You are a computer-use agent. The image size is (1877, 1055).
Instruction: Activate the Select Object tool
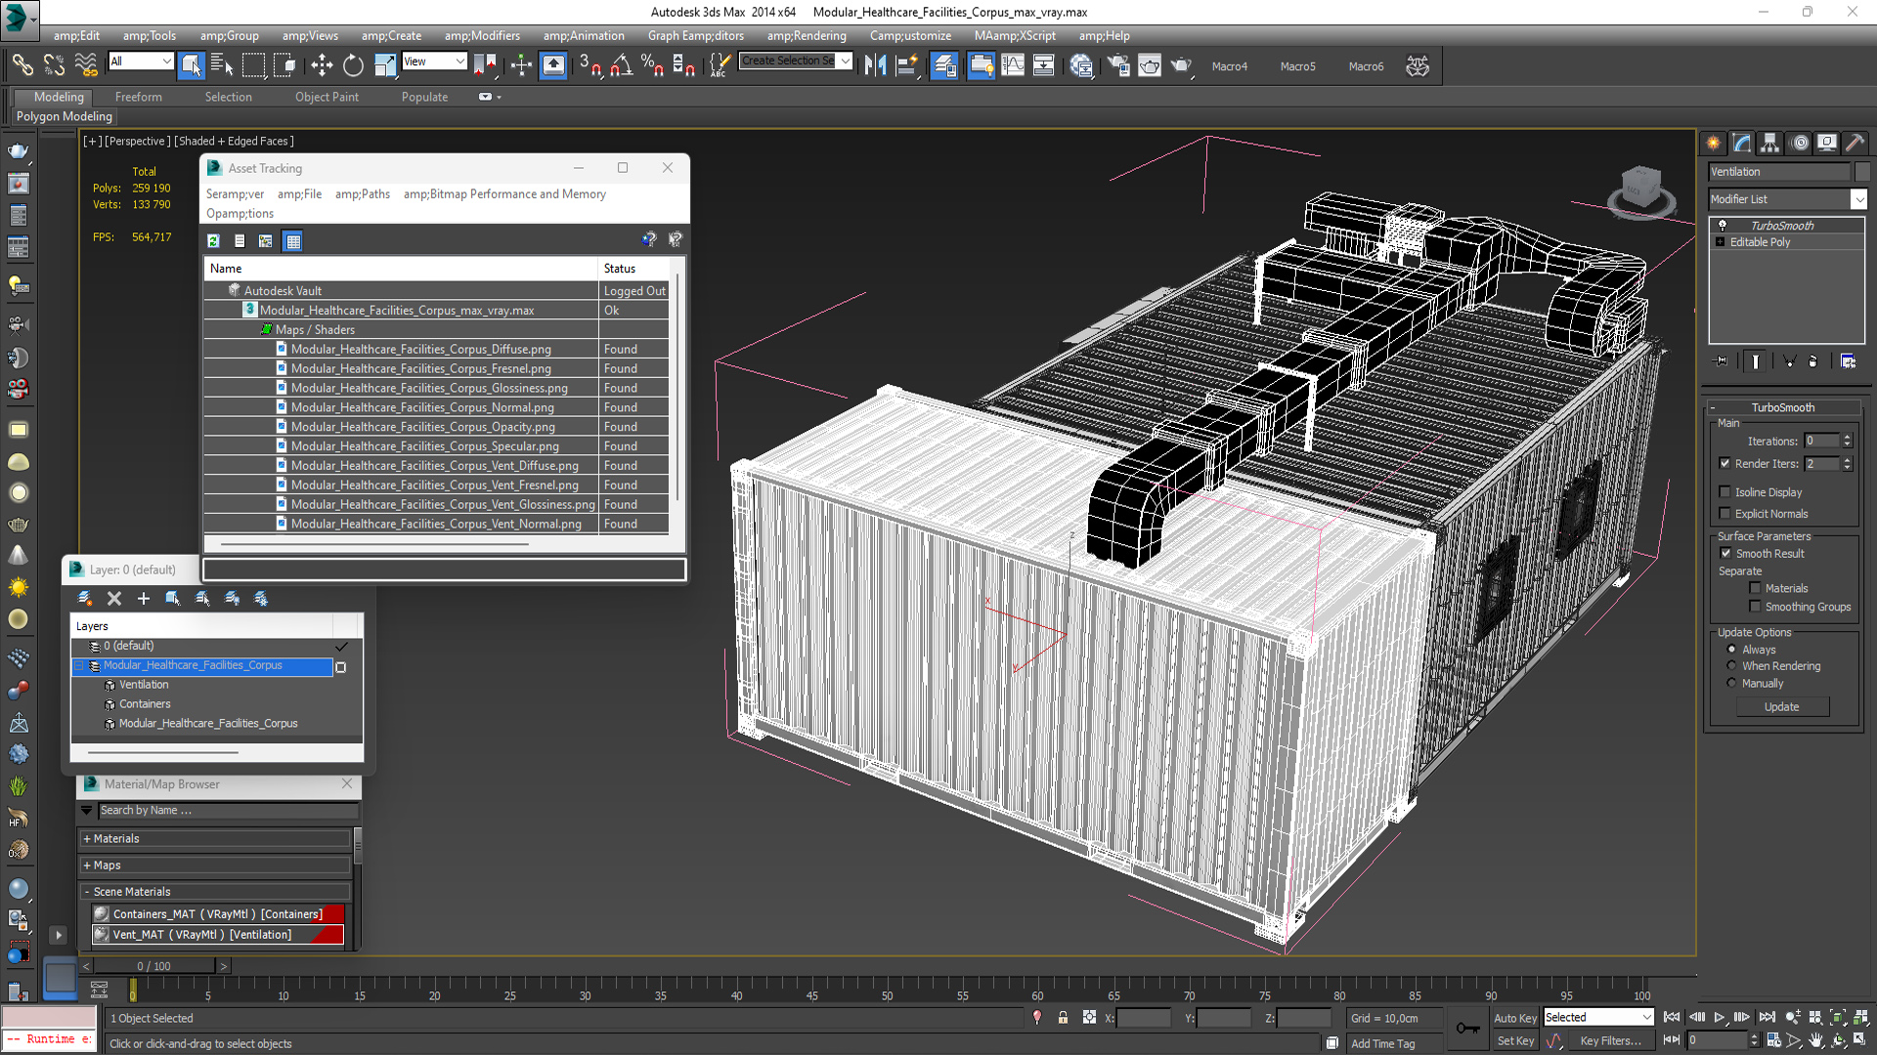click(x=192, y=65)
